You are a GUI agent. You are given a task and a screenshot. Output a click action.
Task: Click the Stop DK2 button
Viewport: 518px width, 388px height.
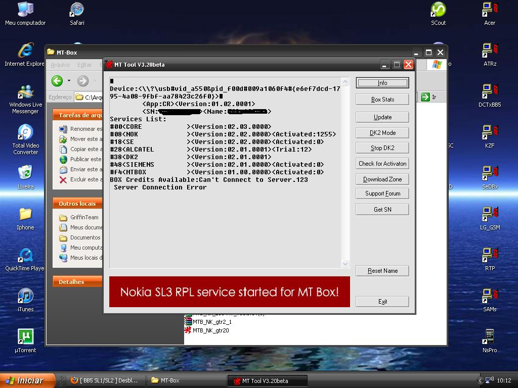point(382,148)
